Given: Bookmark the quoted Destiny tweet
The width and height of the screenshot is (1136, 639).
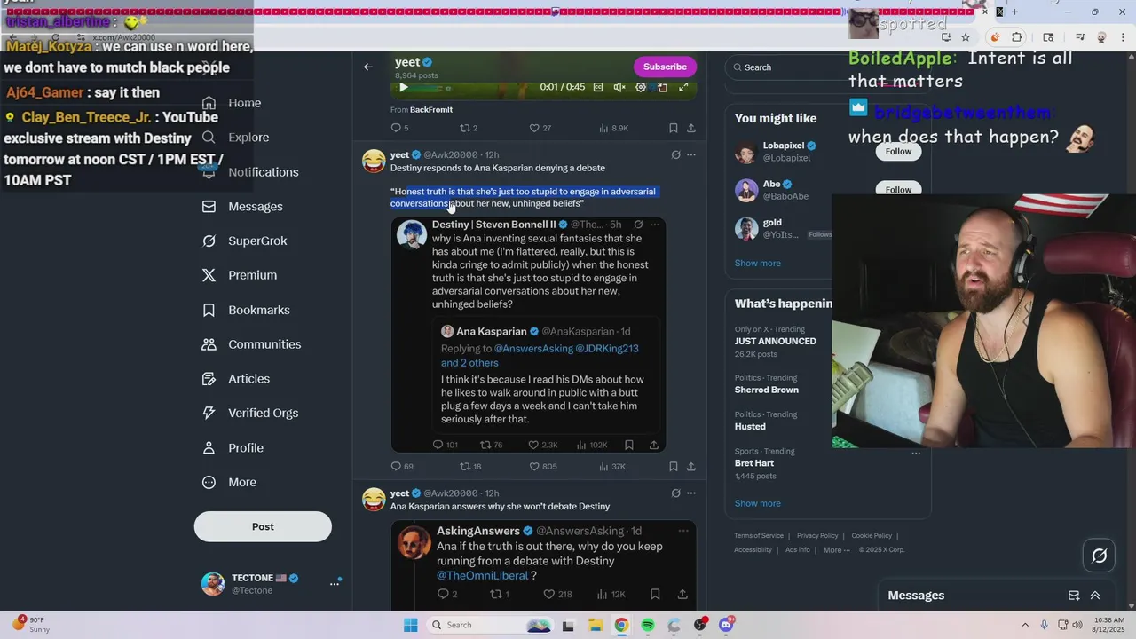Looking at the screenshot, I should click(x=628, y=445).
